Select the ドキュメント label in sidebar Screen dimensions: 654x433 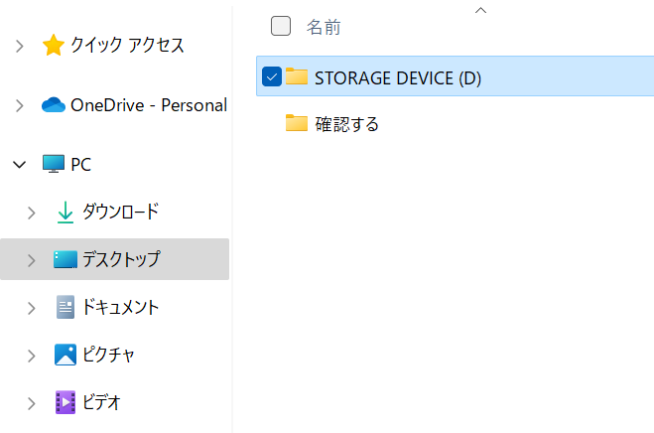[120, 307]
